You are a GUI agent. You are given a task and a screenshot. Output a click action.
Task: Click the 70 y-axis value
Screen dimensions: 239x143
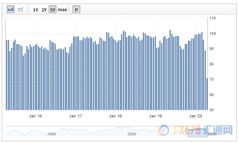pyautogui.click(x=212, y=79)
